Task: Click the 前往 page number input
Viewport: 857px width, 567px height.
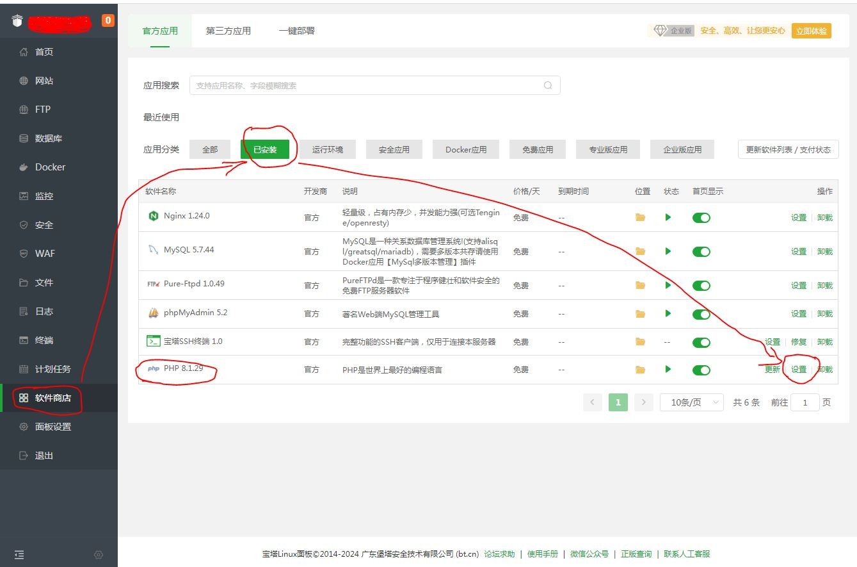Action: (805, 402)
